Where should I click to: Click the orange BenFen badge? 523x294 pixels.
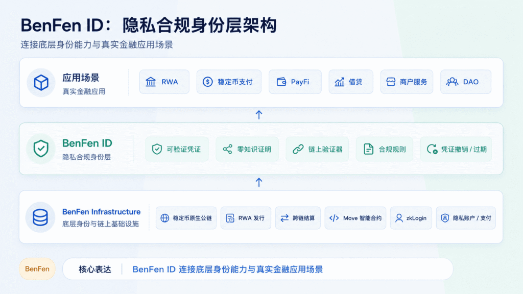pyautogui.click(x=37, y=268)
